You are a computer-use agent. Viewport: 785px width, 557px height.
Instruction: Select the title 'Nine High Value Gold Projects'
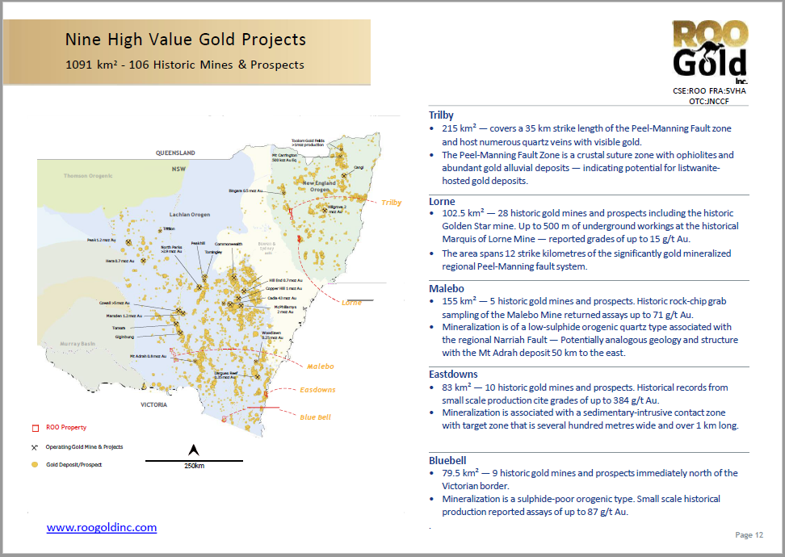click(x=186, y=40)
